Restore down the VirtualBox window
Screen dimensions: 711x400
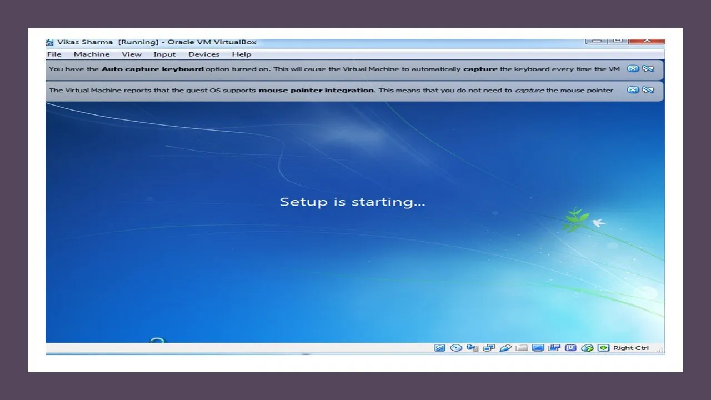pyautogui.click(x=617, y=41)
